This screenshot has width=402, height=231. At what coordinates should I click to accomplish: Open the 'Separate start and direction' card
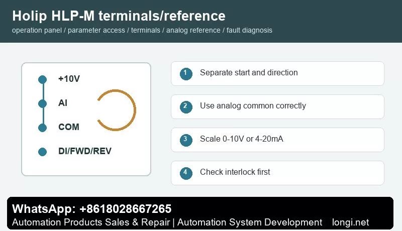click(278, 73)
